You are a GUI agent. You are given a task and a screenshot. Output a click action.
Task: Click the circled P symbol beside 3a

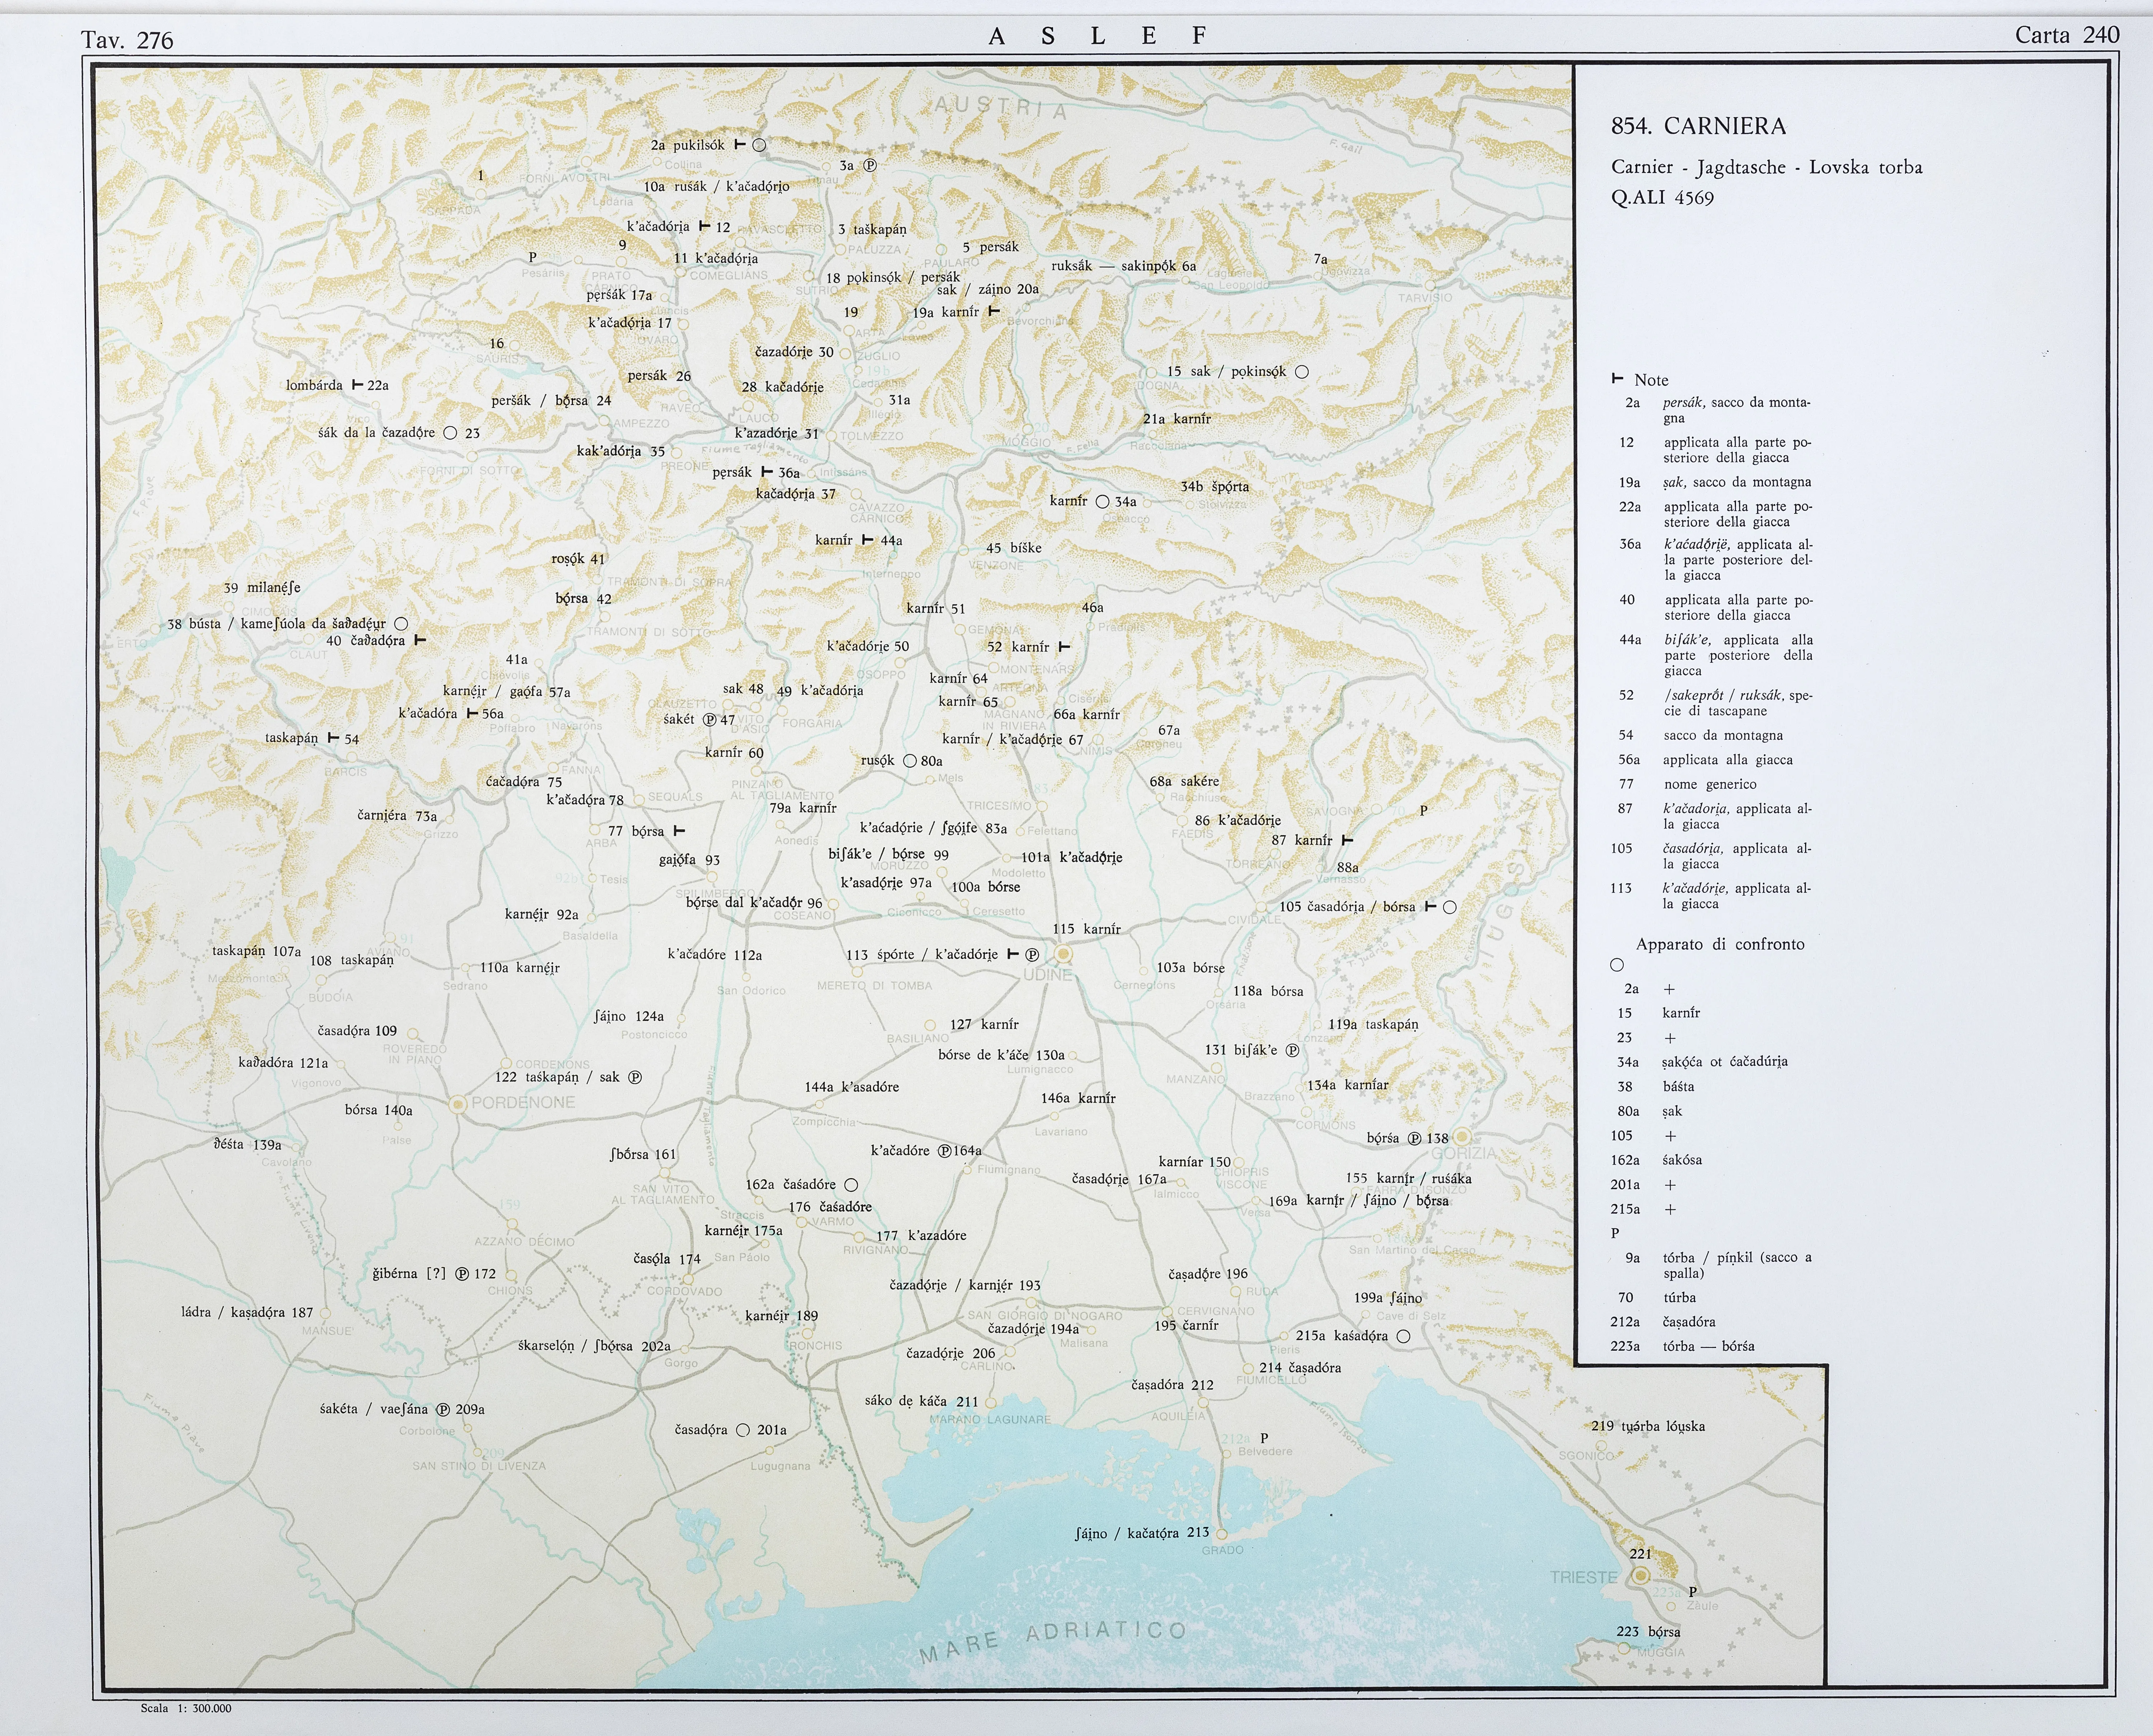pyautogui.click(x=870, y=165)
